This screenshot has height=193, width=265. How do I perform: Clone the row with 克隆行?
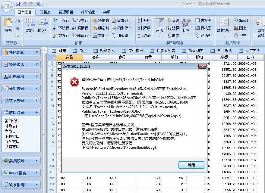(x=61, y=36)
